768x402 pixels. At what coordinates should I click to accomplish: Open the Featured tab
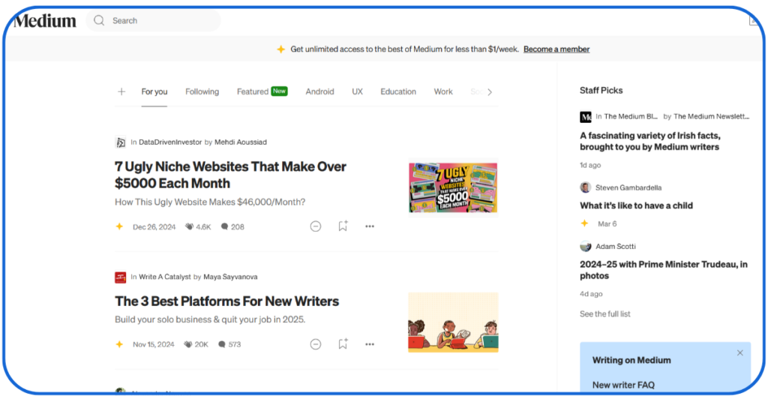coord(262,91)
